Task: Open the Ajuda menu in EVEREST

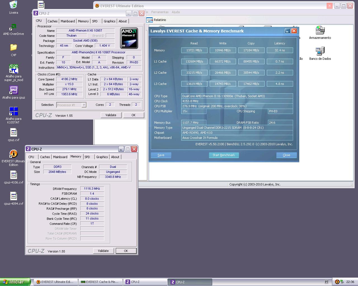Action: (x=176, y=12)
